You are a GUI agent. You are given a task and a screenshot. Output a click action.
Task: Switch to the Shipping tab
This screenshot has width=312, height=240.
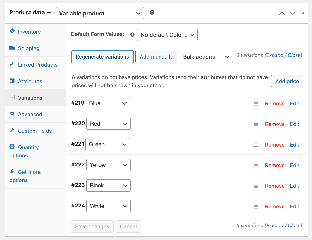coord(36,48)
